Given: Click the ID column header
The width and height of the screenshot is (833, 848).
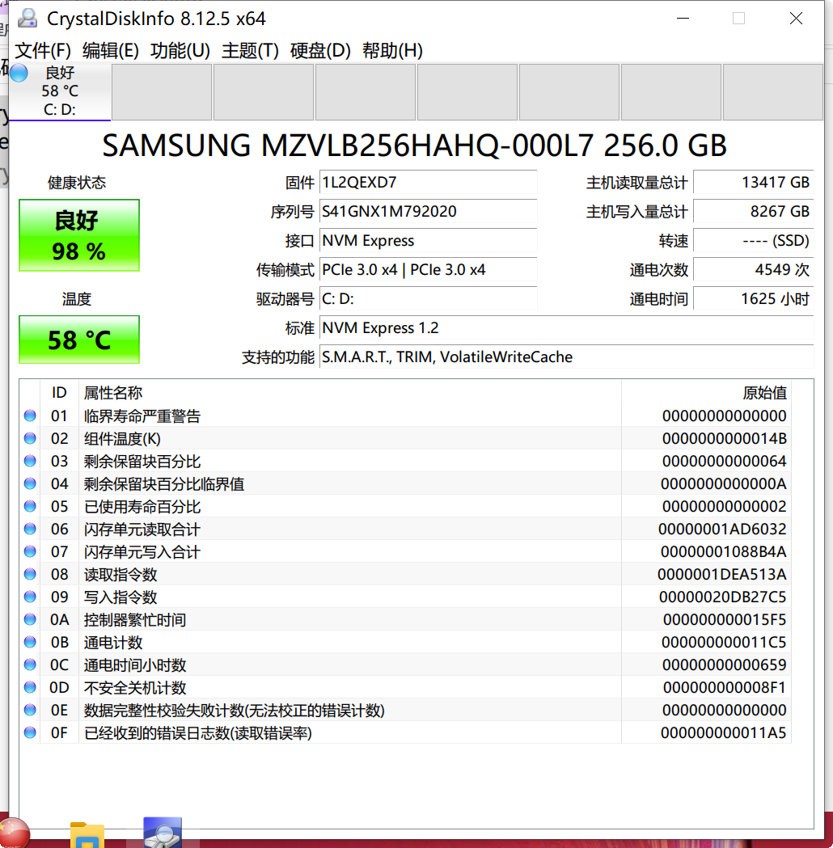Looking at the screenshot, I should click(x=59, y=393).
